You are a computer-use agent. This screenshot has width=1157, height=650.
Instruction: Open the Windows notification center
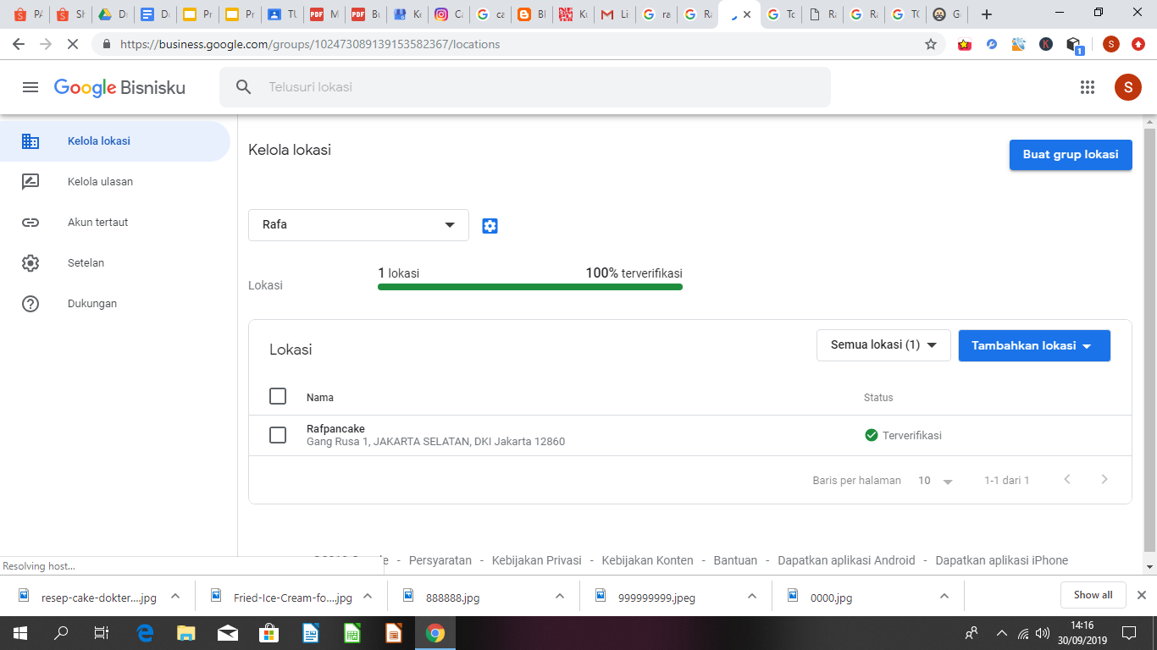click(1128, 632)
